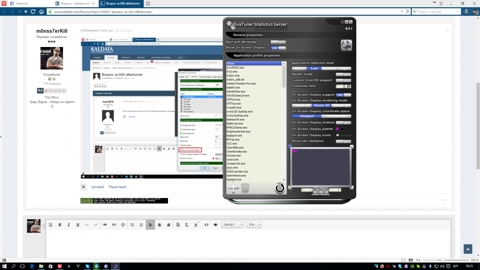This screenshot has height=270, width=480.
Task: Align text left in the editor
Action: (150, 225)
